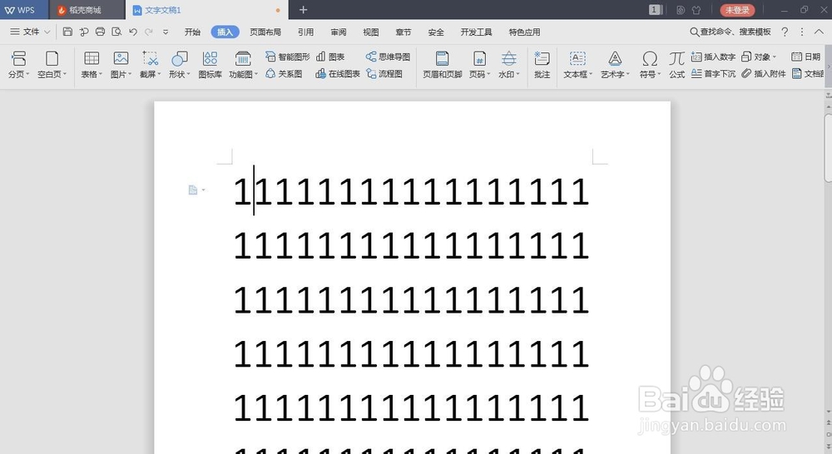Open header and footer (页眉和页脚)

click(442, 65)
